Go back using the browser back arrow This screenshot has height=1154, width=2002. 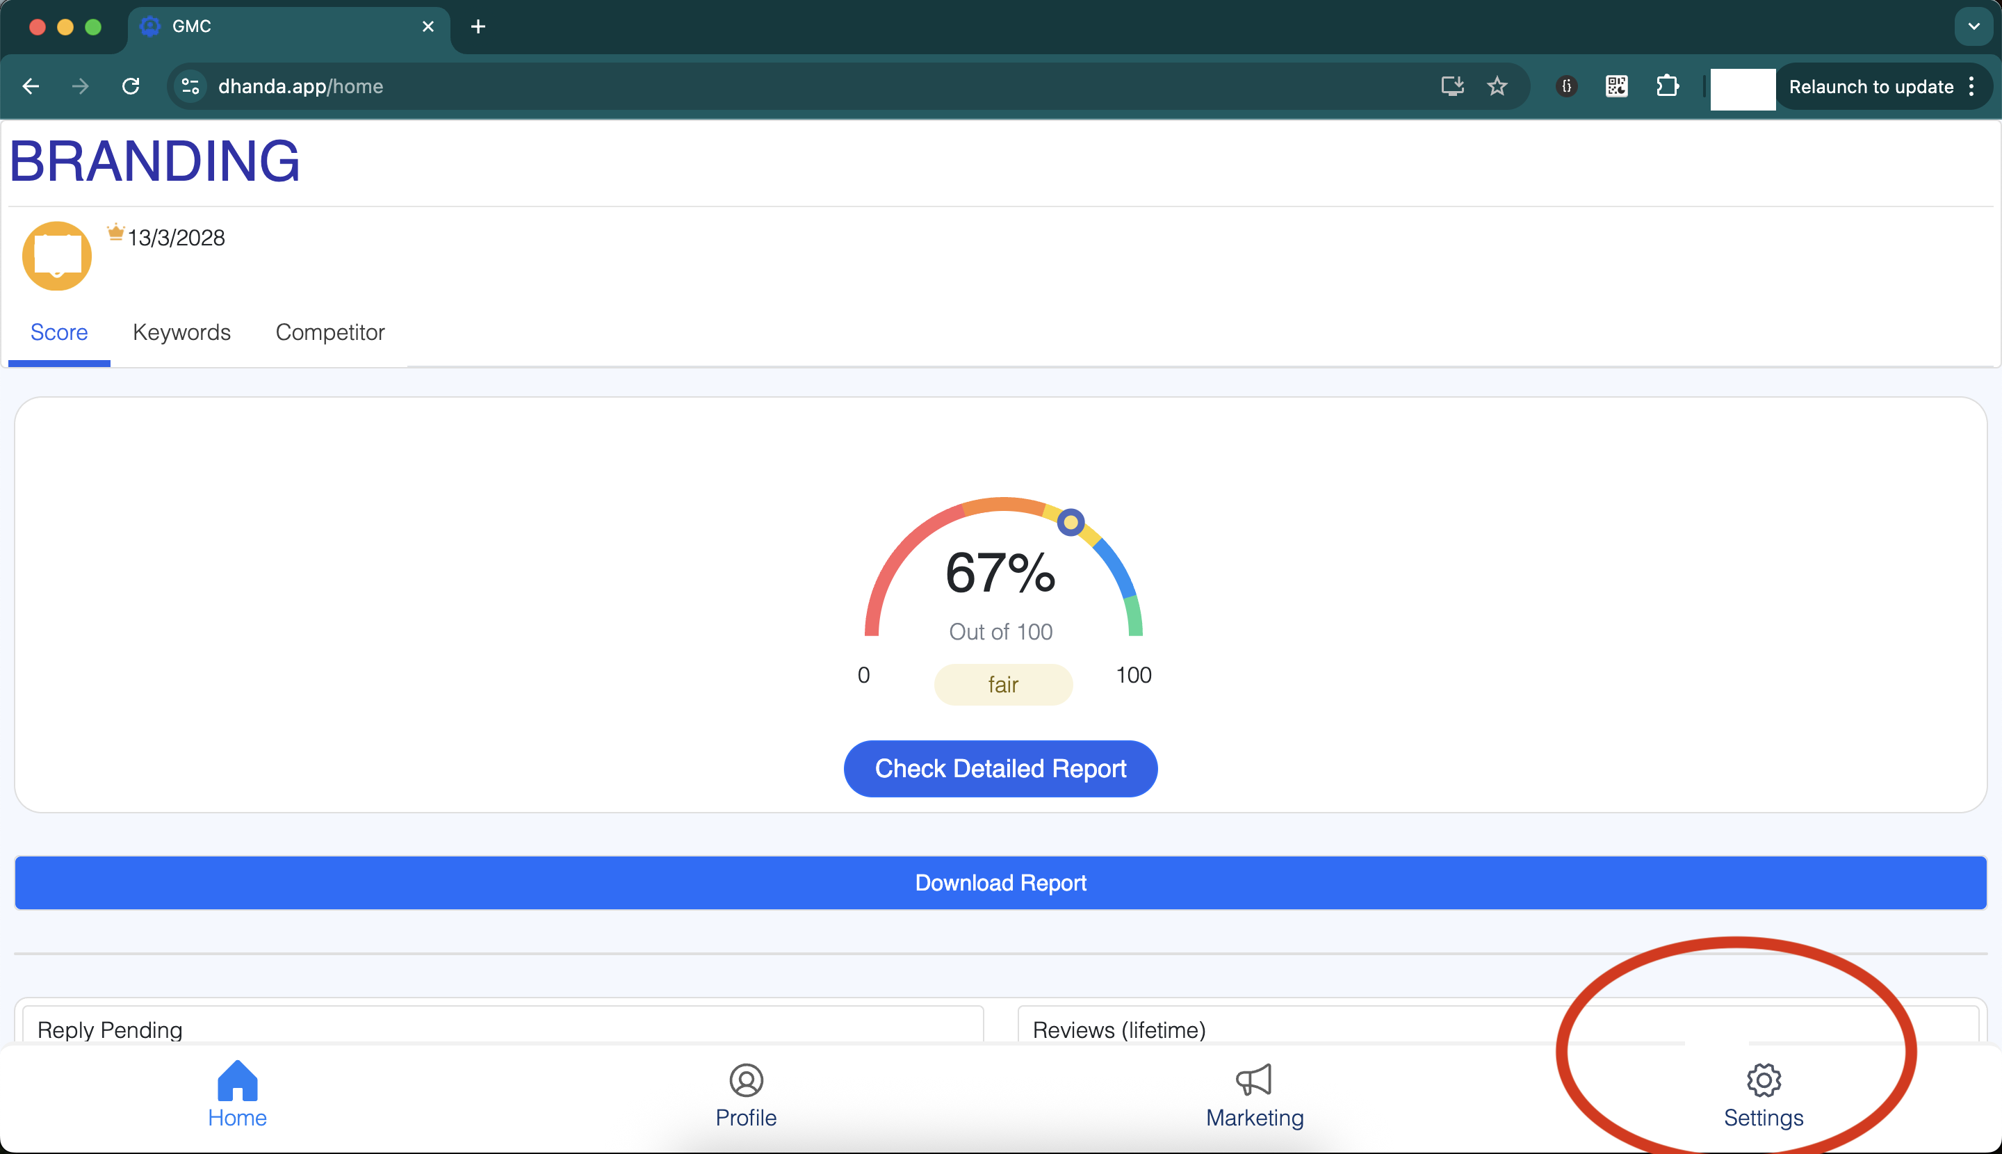pos(31,86)
